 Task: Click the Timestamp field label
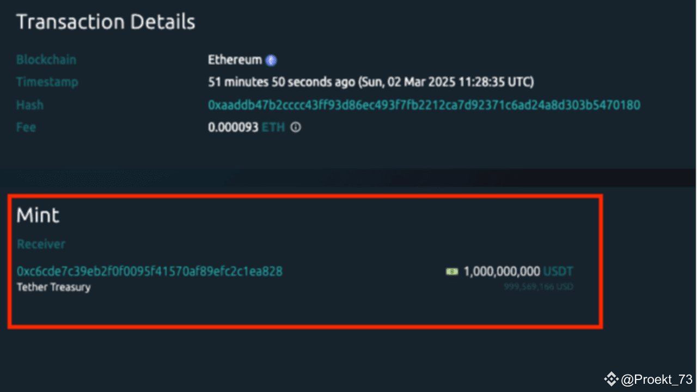47,82
